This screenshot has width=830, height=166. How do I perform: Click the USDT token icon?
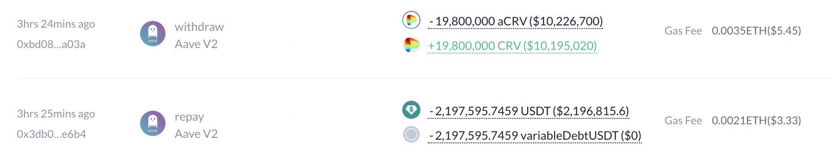click(411, 109)
